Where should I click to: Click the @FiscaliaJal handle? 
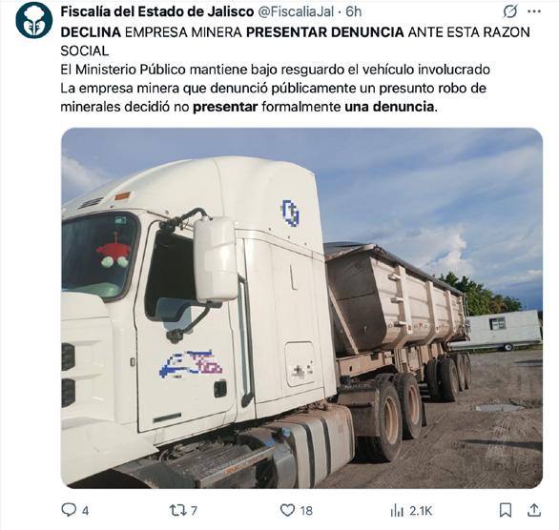pyautogui.click(x=296, y=11)
